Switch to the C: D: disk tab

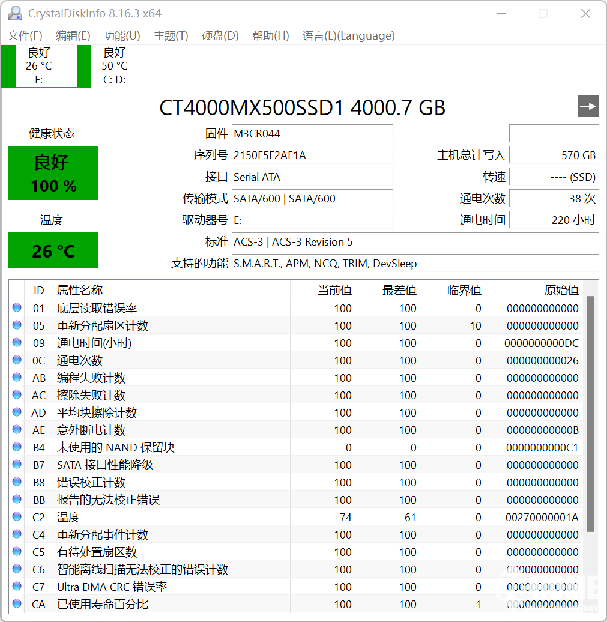(x=114, y=66)
